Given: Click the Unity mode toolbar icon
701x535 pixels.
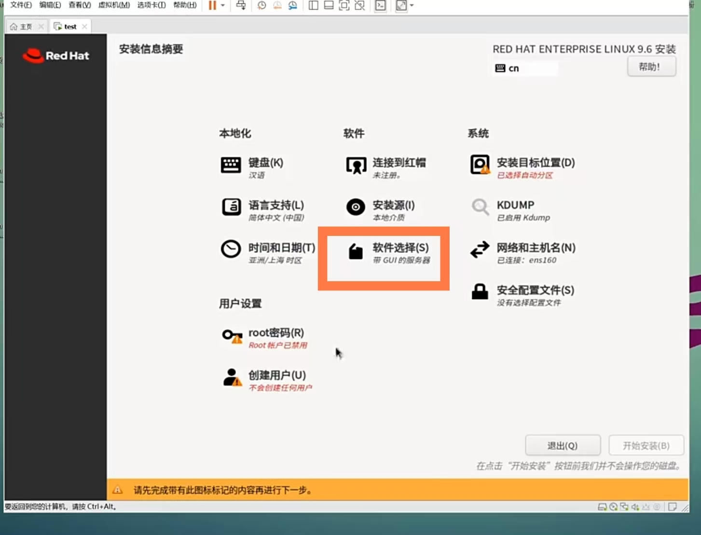Looking at the screenshot, I should 359,5.
